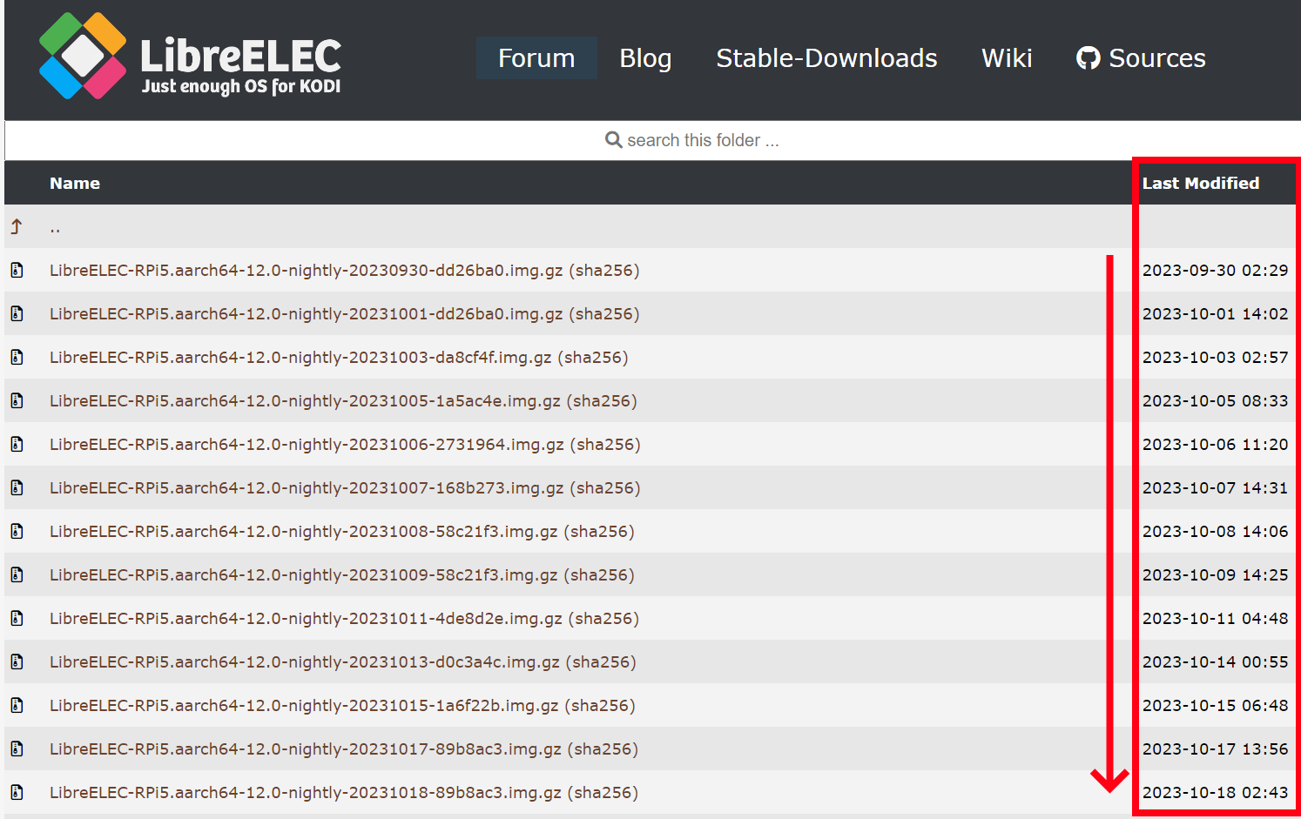The image size is (1301, 819).
Task: Click file icon for nightly-20231011 image
Action: [x=17, y=619]
